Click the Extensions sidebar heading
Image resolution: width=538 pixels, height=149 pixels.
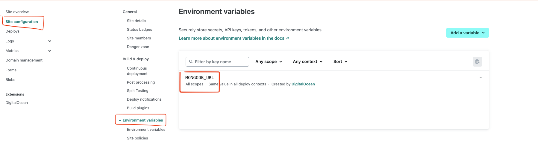click(x=15, y=94)
